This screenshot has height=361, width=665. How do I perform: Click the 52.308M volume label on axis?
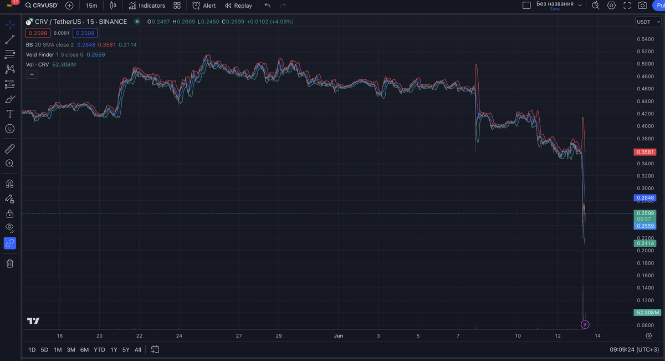tap(647, 312)
